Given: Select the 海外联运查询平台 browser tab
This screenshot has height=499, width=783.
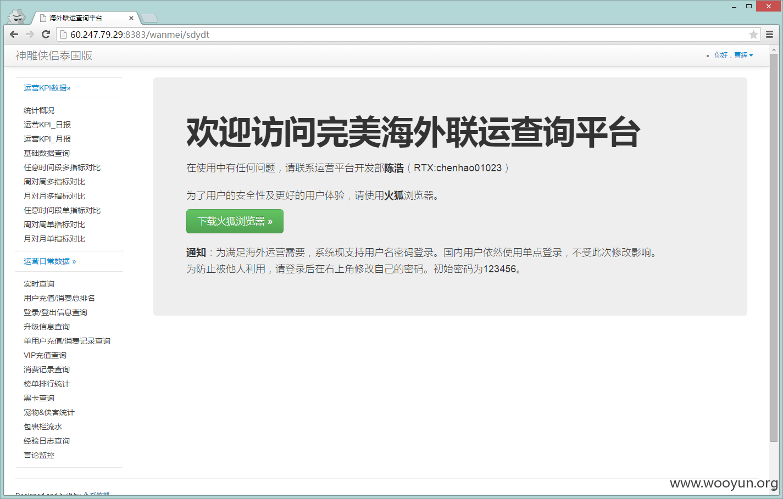Looking at the screenshot, I should coord(85,18).
